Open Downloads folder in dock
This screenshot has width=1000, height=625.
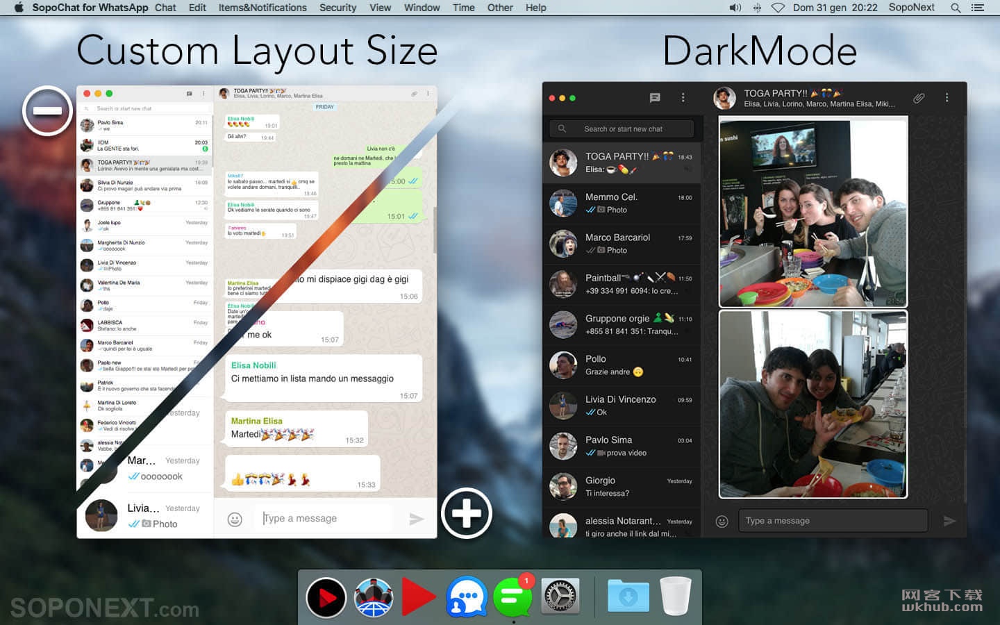click(628, 596)
